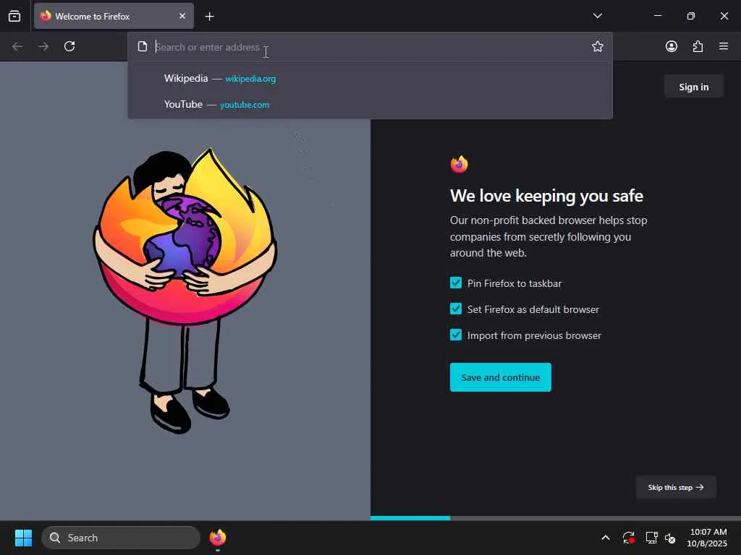Screen dimensions: 741x555
Task: Bookmark this page with the star icon
Action: pos(597,46)
